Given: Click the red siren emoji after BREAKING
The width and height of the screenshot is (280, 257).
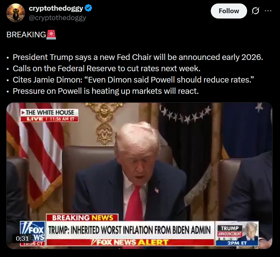Looking at the screenshot, I should [51, 35].
